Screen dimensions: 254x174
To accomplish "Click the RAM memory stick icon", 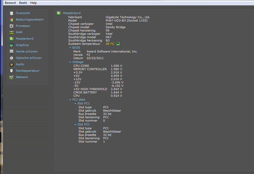I will (x=12, y=32).
